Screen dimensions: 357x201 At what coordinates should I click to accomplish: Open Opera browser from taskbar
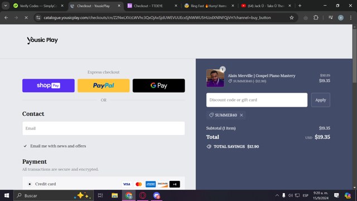pyautogui.click(x=143, y=195)
